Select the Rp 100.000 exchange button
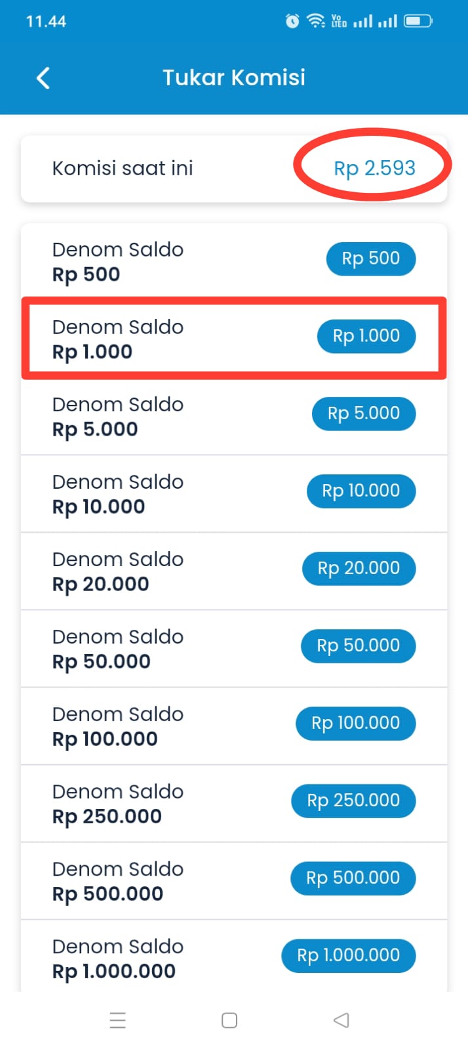This screenshot has width=468, height=1049. click(355, 723)
